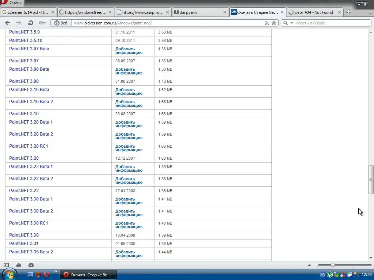Screen dimensions: 374x280
Task: Click the EN language indicator
Action: pyautogui.click(x=323, y=275)
